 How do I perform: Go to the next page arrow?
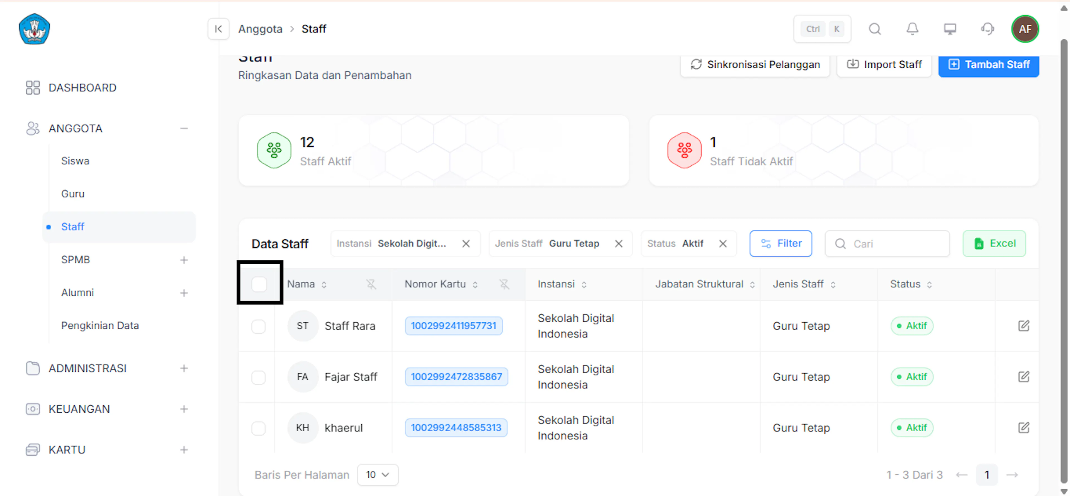[1012, 475]
